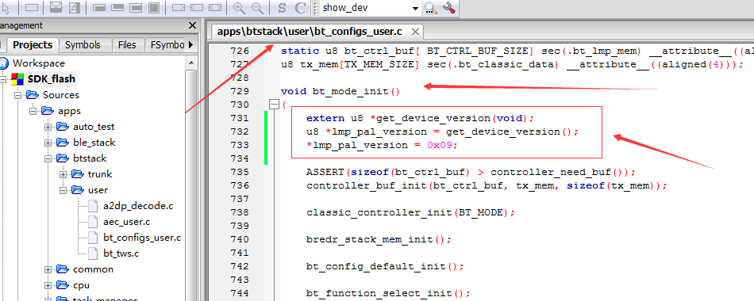Click 'bt_config_default_init();' code line
754x301 pixels.
385,265
